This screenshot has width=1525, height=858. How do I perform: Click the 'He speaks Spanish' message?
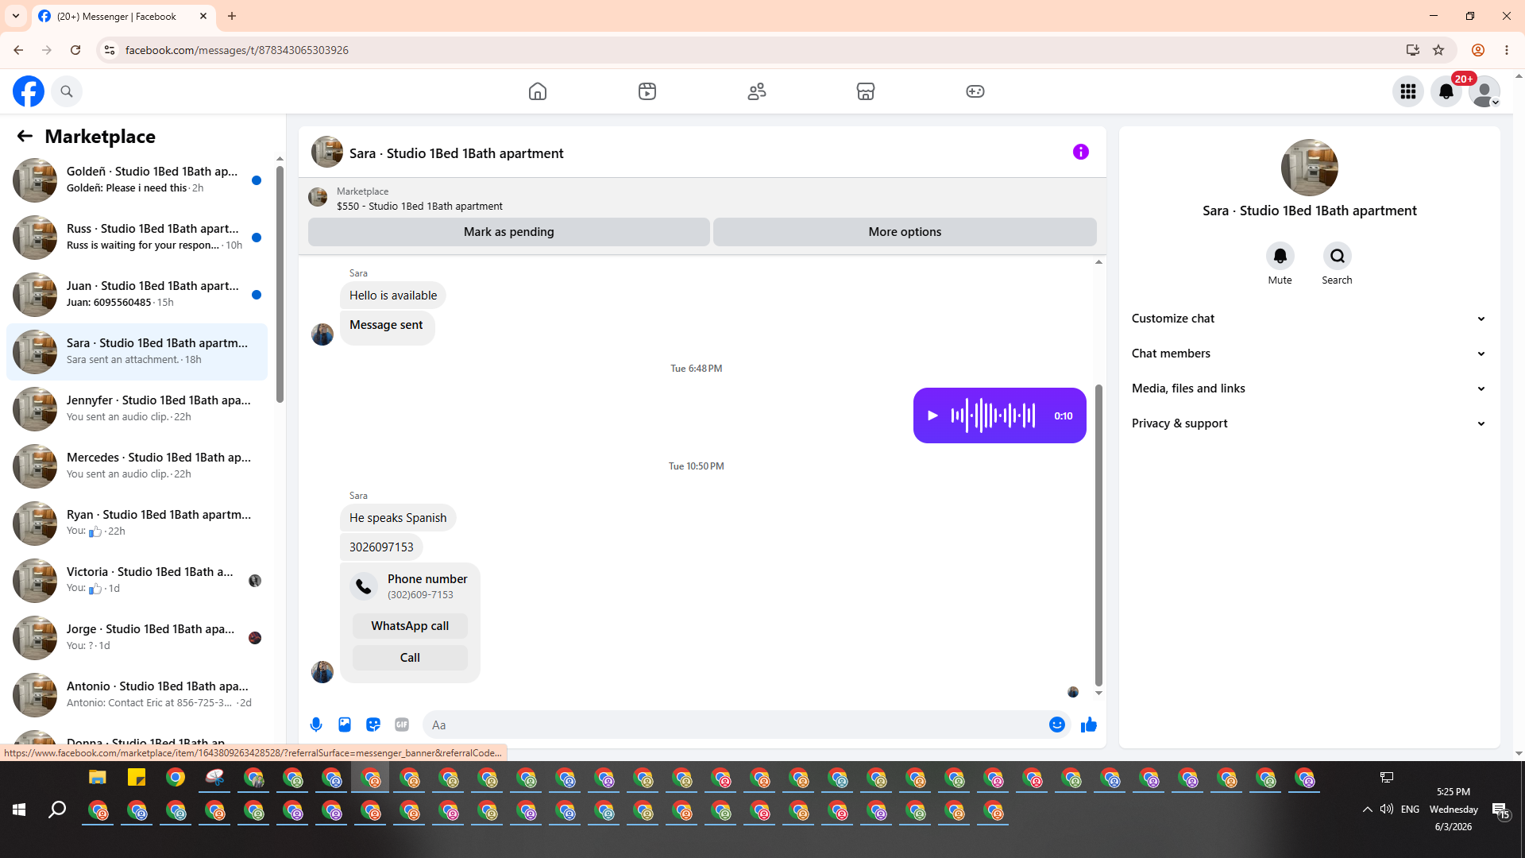398,518
